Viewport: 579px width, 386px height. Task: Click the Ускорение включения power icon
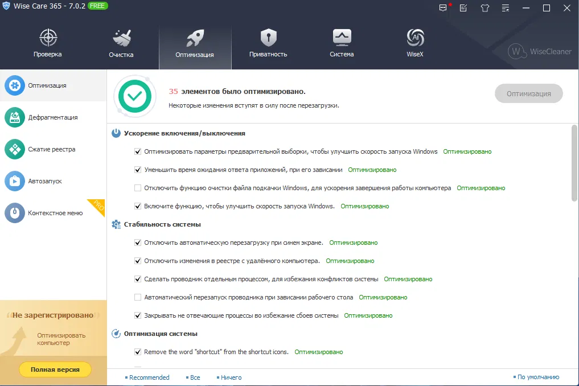116,133
